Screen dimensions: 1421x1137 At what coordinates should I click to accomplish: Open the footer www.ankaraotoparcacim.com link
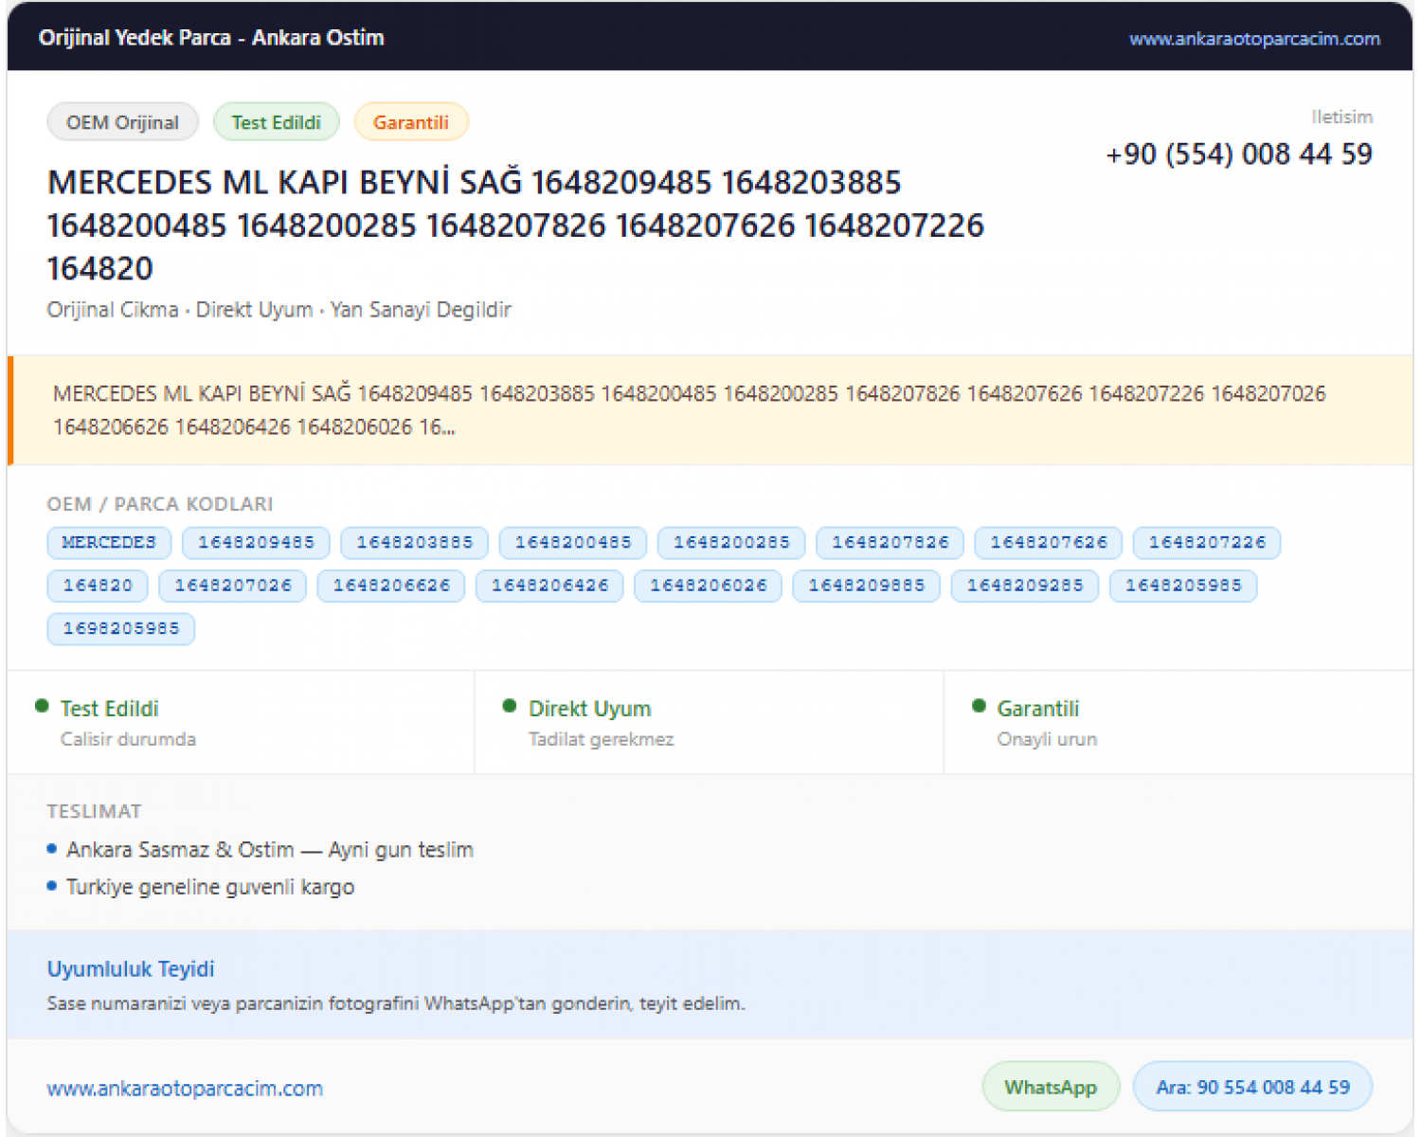coord(185,1089)
